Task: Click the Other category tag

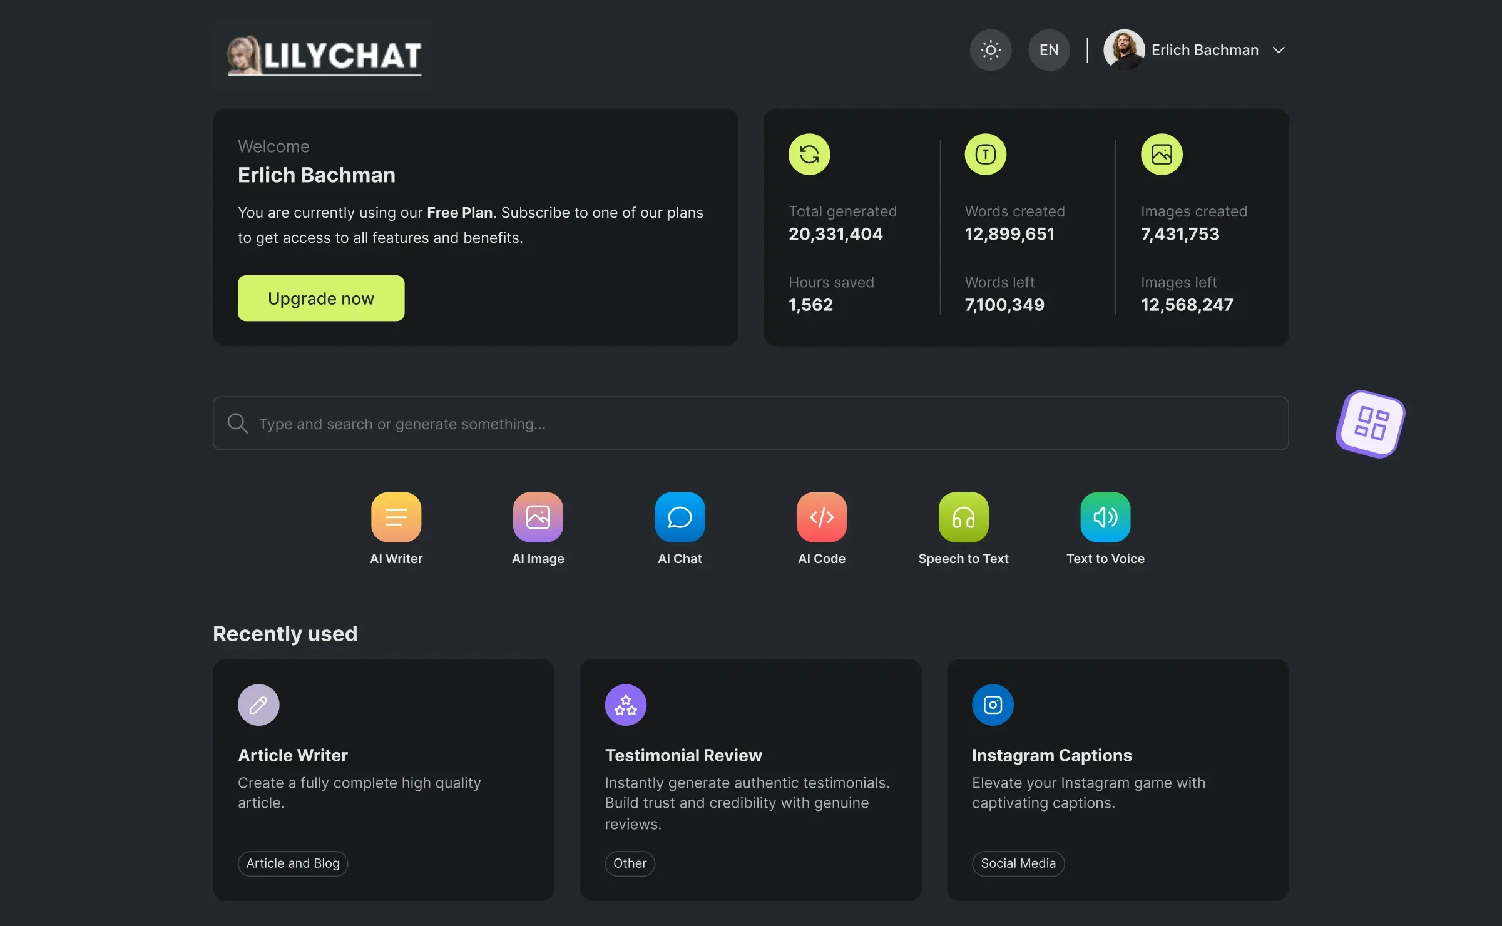Action: point(630,863)
